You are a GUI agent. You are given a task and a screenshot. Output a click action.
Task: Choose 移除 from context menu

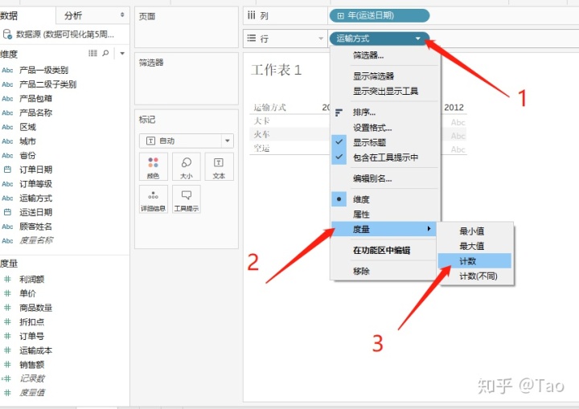click(384, 272)
